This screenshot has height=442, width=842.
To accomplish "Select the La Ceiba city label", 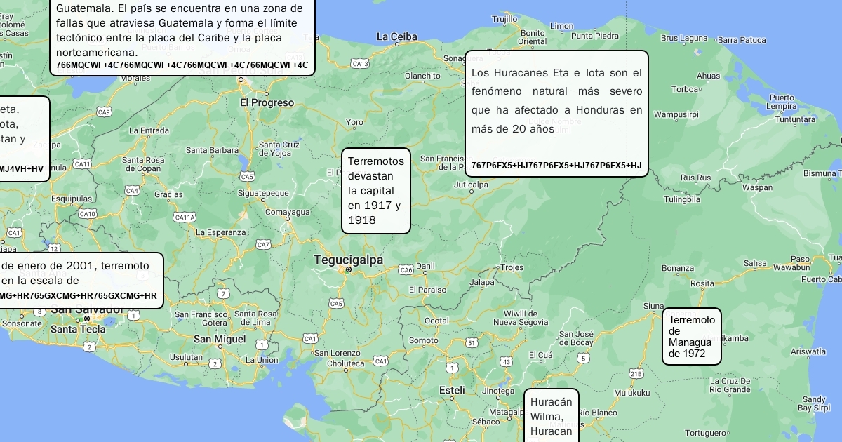I will 397,36.
